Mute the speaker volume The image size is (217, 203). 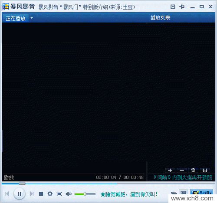[69, 194]
